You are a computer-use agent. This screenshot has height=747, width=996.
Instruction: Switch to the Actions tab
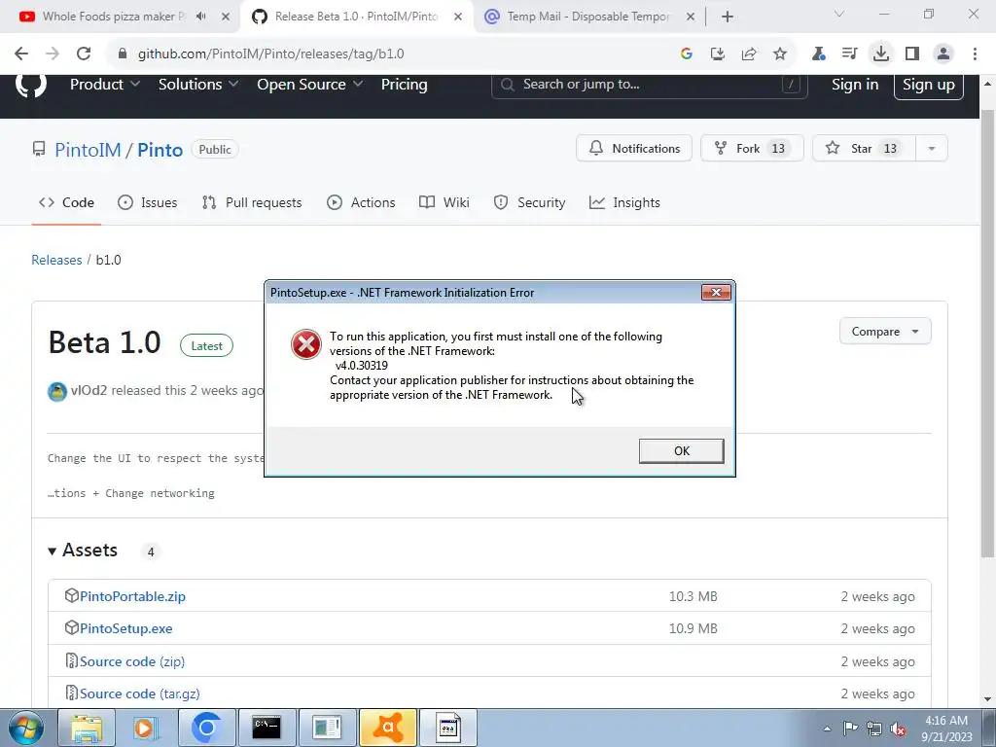point(361,202)
